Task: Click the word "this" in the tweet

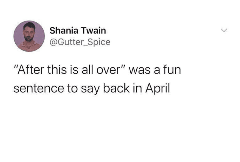Action: click(x=57, y=70)
